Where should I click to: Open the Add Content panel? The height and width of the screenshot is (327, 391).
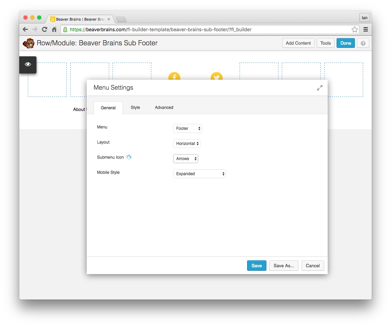click(298, 43)
